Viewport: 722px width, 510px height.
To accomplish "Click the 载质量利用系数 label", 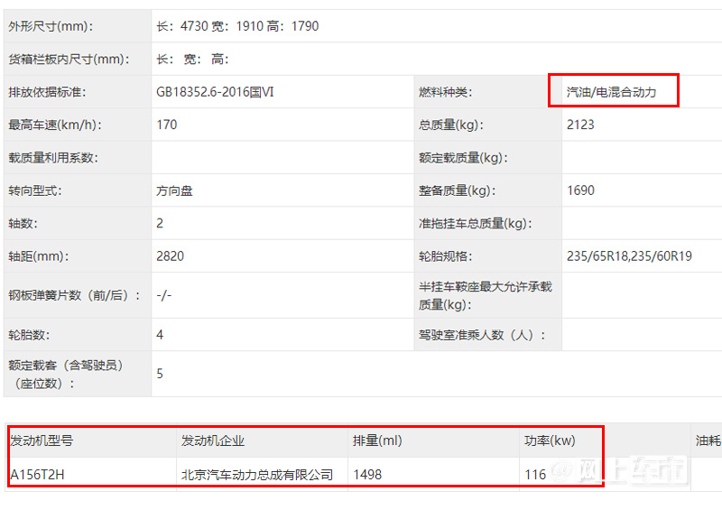I will click(x=53, y=158).
